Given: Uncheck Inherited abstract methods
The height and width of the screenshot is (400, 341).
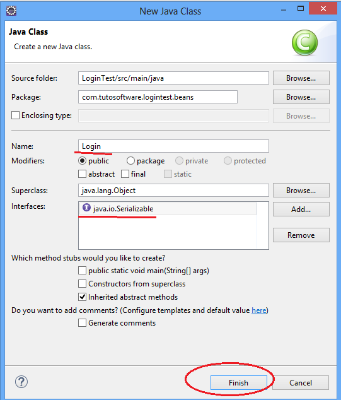Looking at the screenshot, I should tap(82, 297).
